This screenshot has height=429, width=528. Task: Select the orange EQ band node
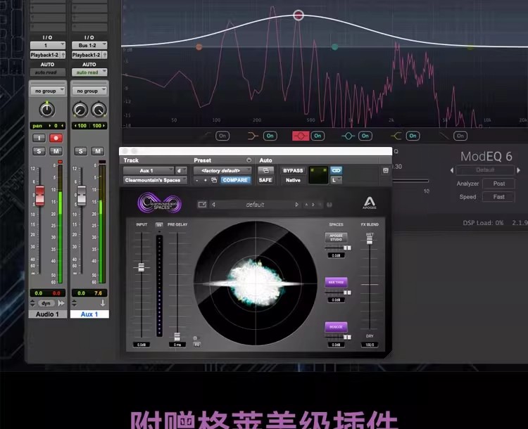click(x=199, y=47)
